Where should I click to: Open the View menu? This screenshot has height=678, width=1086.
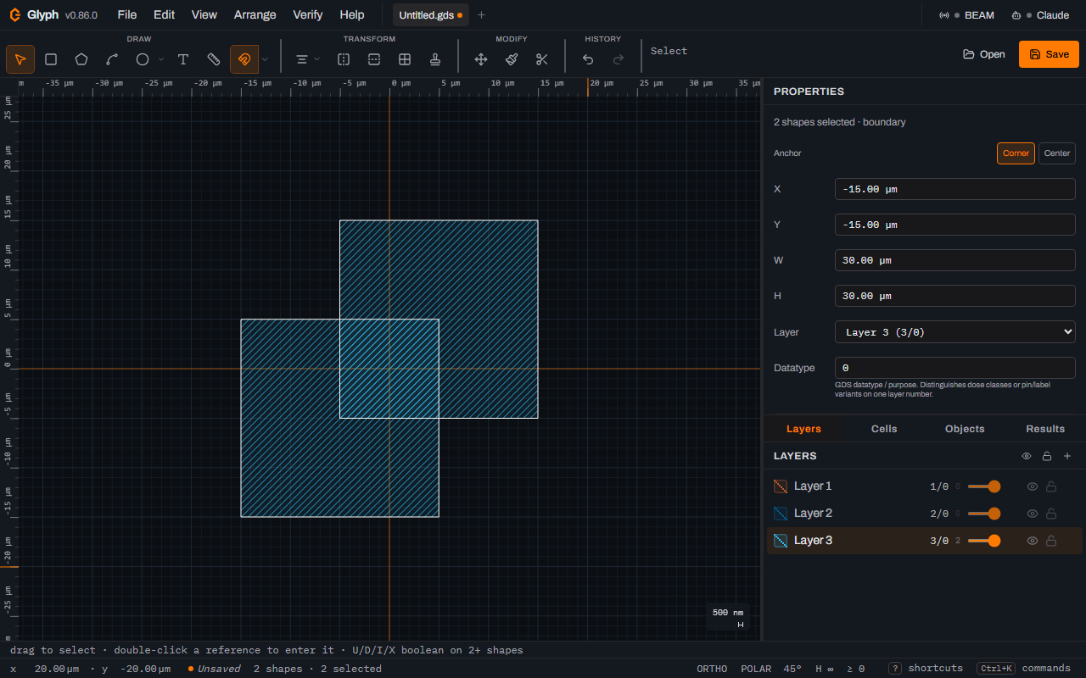(204, 15)
